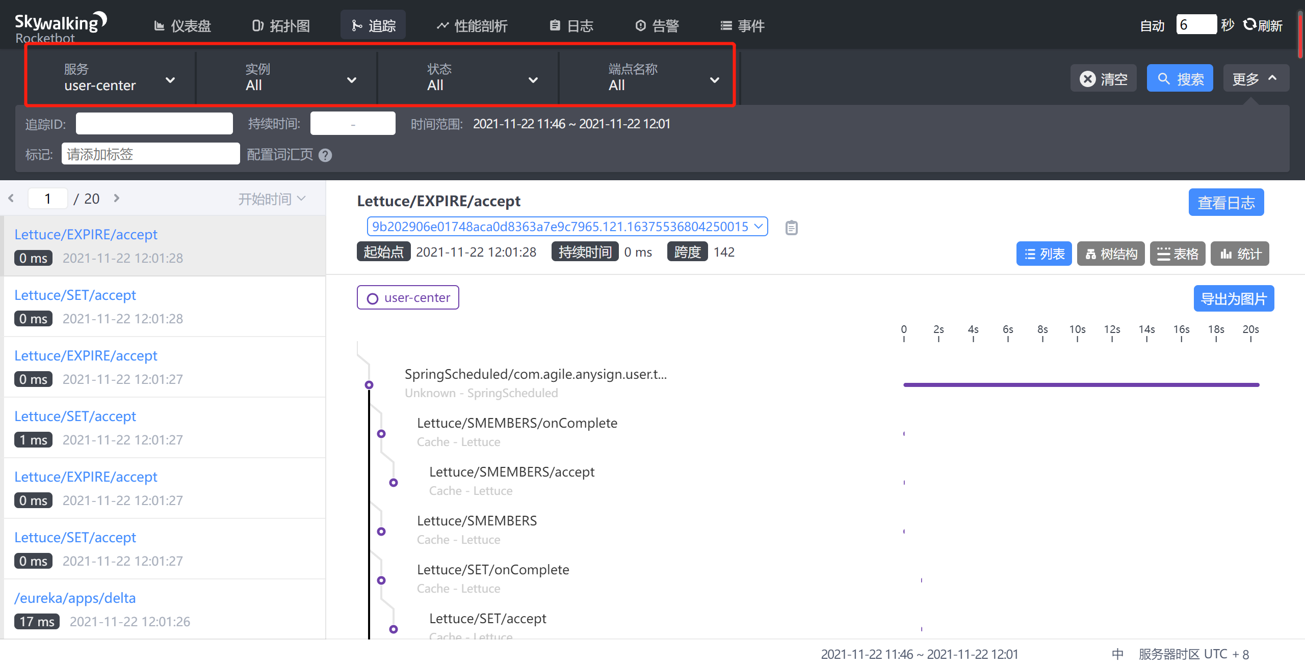Switch to the 追踪 trace tab
The width and height of the screenshot is (1305, 669).
(x=373, y=25)
